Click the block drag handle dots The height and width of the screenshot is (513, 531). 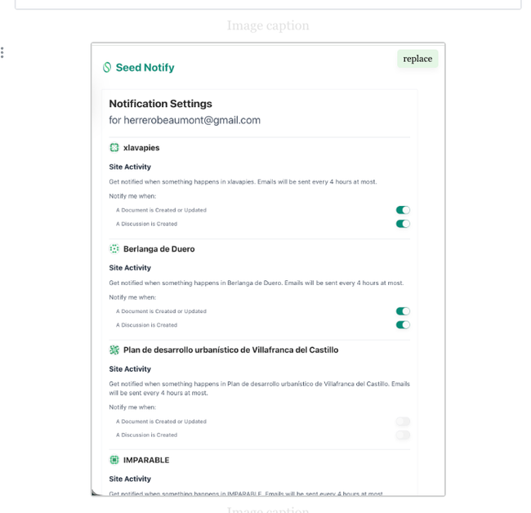pos(2,53)
